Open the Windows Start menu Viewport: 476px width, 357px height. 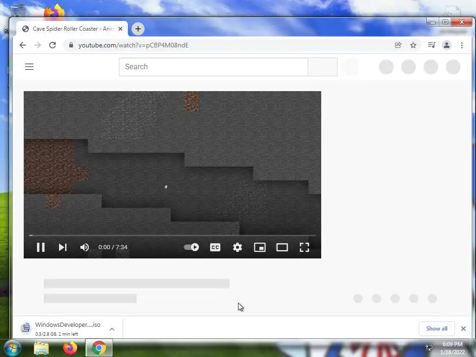point(12,348)
